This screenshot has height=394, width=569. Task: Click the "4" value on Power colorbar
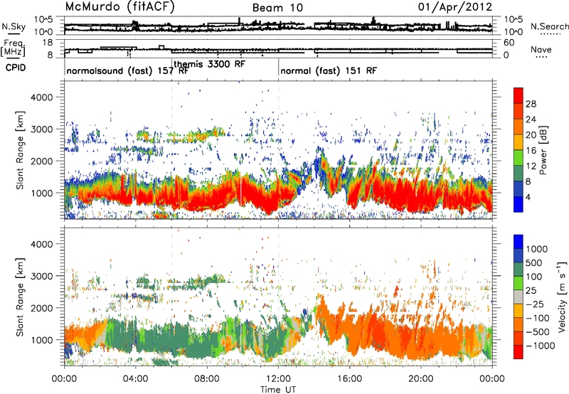[x=528, y=197]
